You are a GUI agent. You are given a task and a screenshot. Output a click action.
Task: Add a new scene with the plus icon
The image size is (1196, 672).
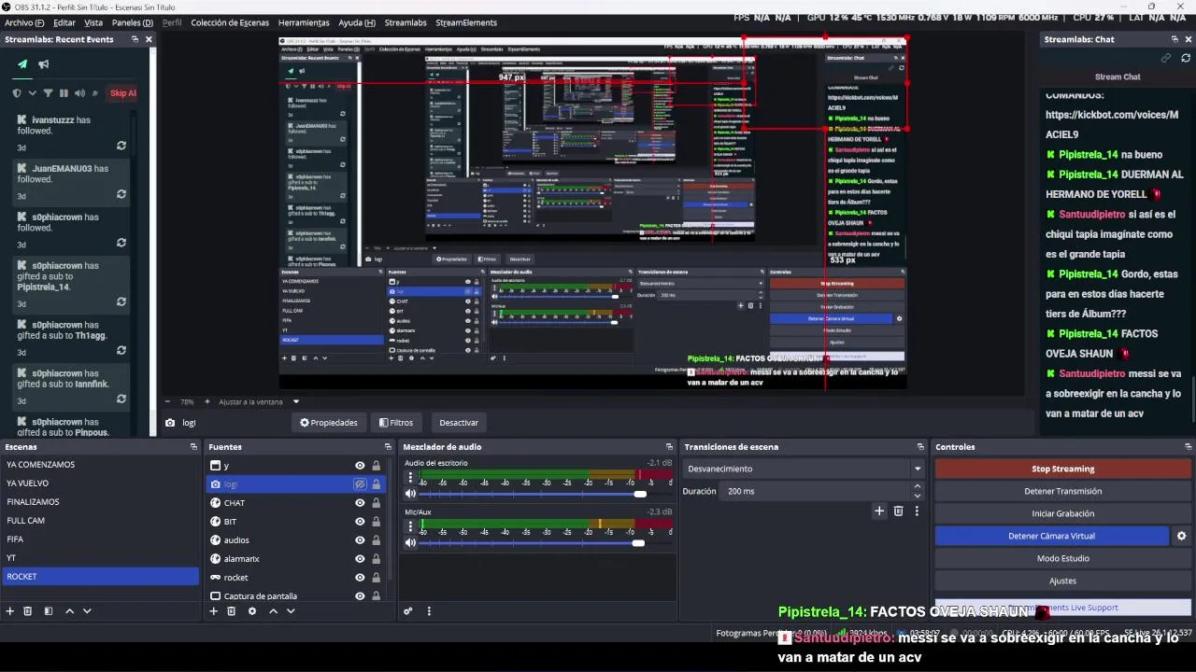(x=10, y=611)
